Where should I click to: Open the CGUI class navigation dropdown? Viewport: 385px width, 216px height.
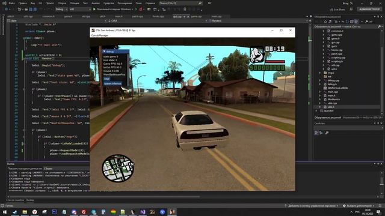point(158,21)
